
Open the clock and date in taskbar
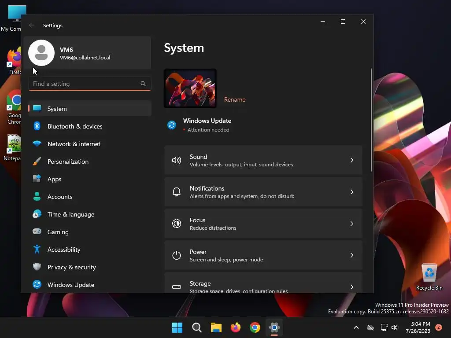pyautogui.click(x=418, y=327)
